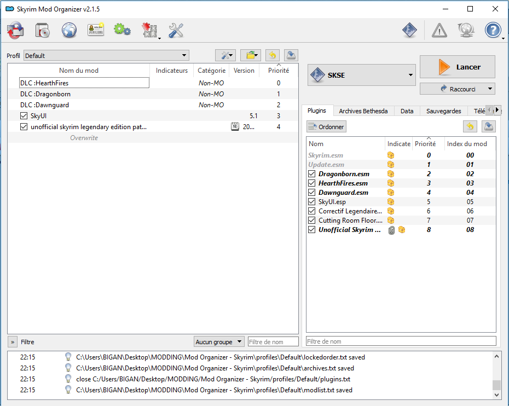The image size is (509, 406).
Task: Open the Aucun groupe dropdown
Action: coord(219,342)
